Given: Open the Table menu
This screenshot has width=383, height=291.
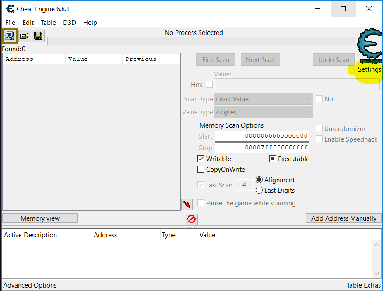Looking at the screenshot, I should tap(48, 23).
